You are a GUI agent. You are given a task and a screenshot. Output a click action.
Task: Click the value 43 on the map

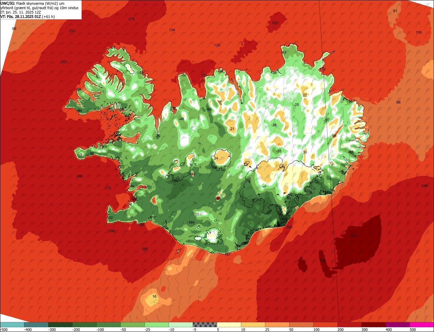point(284,52)
